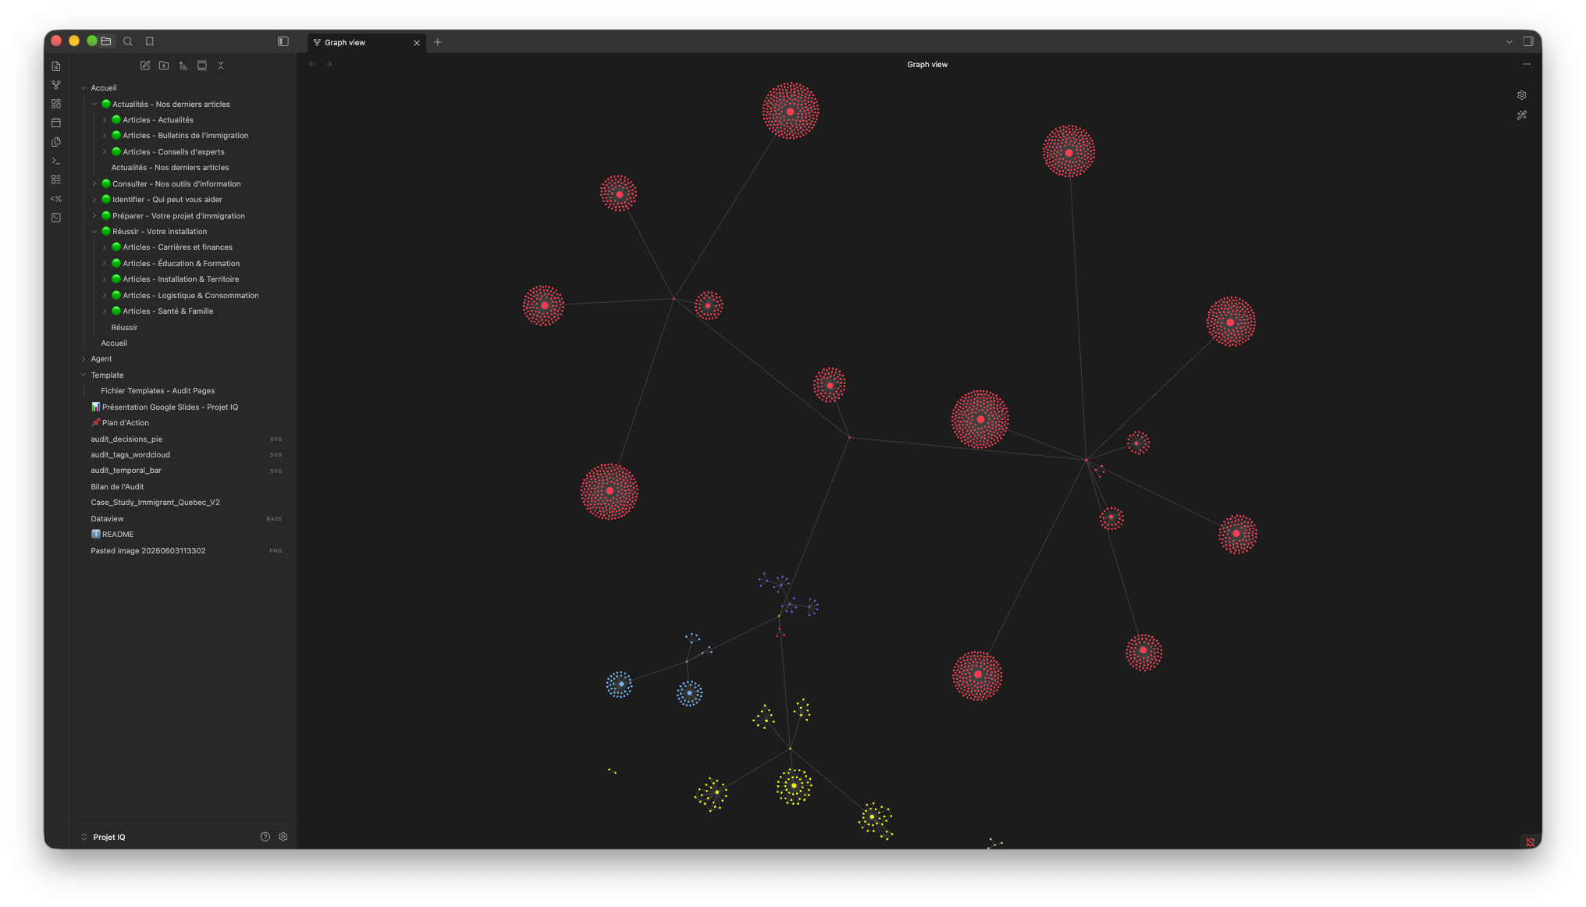Image resolution: width=1586 pixels, height=907 pixels.
Task: Close the Graph view tab
Action: point(417,43)
